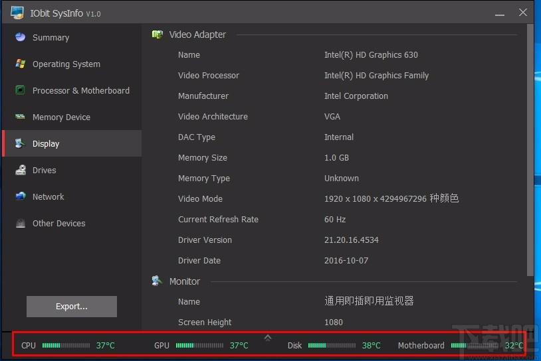Click the Other Devices icon in sidebar
This screenshot has height=361, width=541.
click(21, 223)
